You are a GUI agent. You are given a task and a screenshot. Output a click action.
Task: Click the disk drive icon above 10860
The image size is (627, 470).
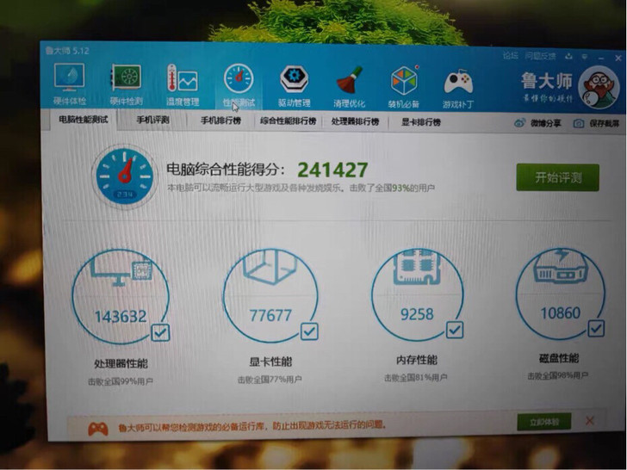point(560,266)
